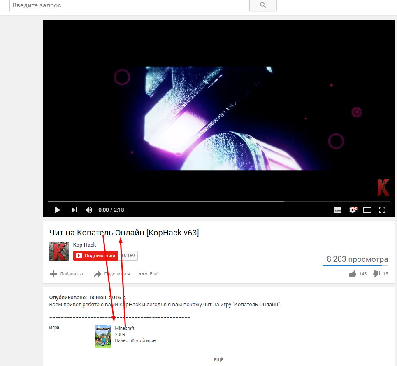397x366 pixels.
Task: Click the 8 203 просмотра view count
Action: (x=357, y=259)
